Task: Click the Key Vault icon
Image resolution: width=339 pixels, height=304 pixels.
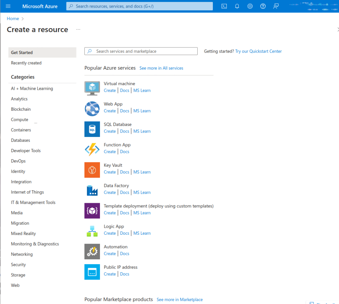Action: (x=92, y=170)
